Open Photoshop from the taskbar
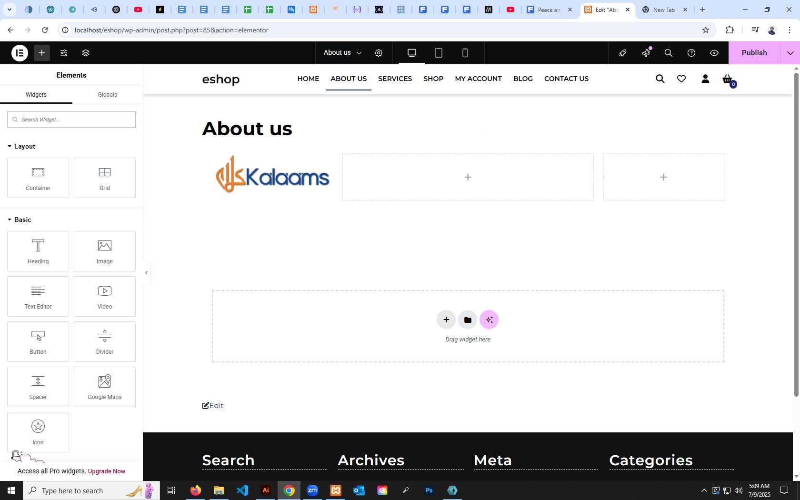The height and width of the screenshot is (500, 800). tap(429, 490)
